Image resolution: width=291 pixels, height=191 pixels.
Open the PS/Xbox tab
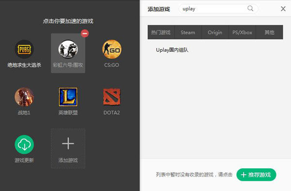pyautogui.click(x=242, y=32)
